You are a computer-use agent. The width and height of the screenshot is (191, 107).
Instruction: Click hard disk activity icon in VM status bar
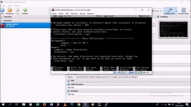tap(114, 73)
